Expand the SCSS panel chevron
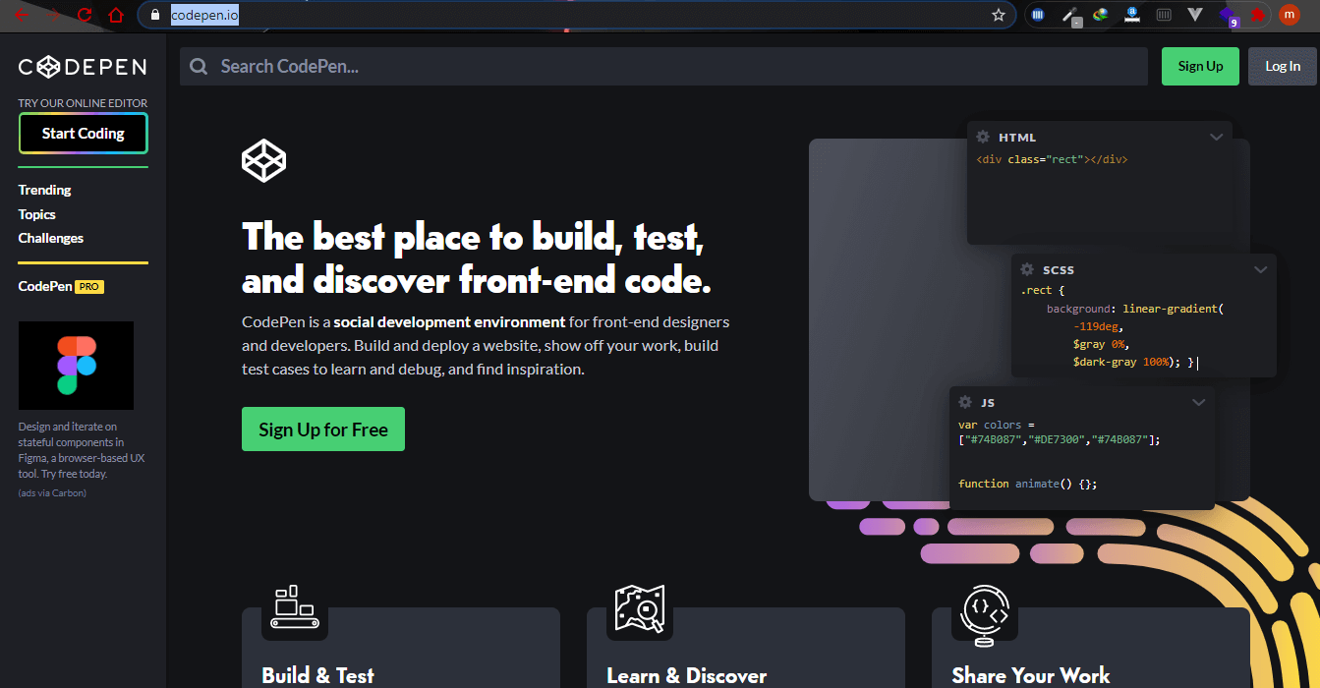 click(1261, 269)
